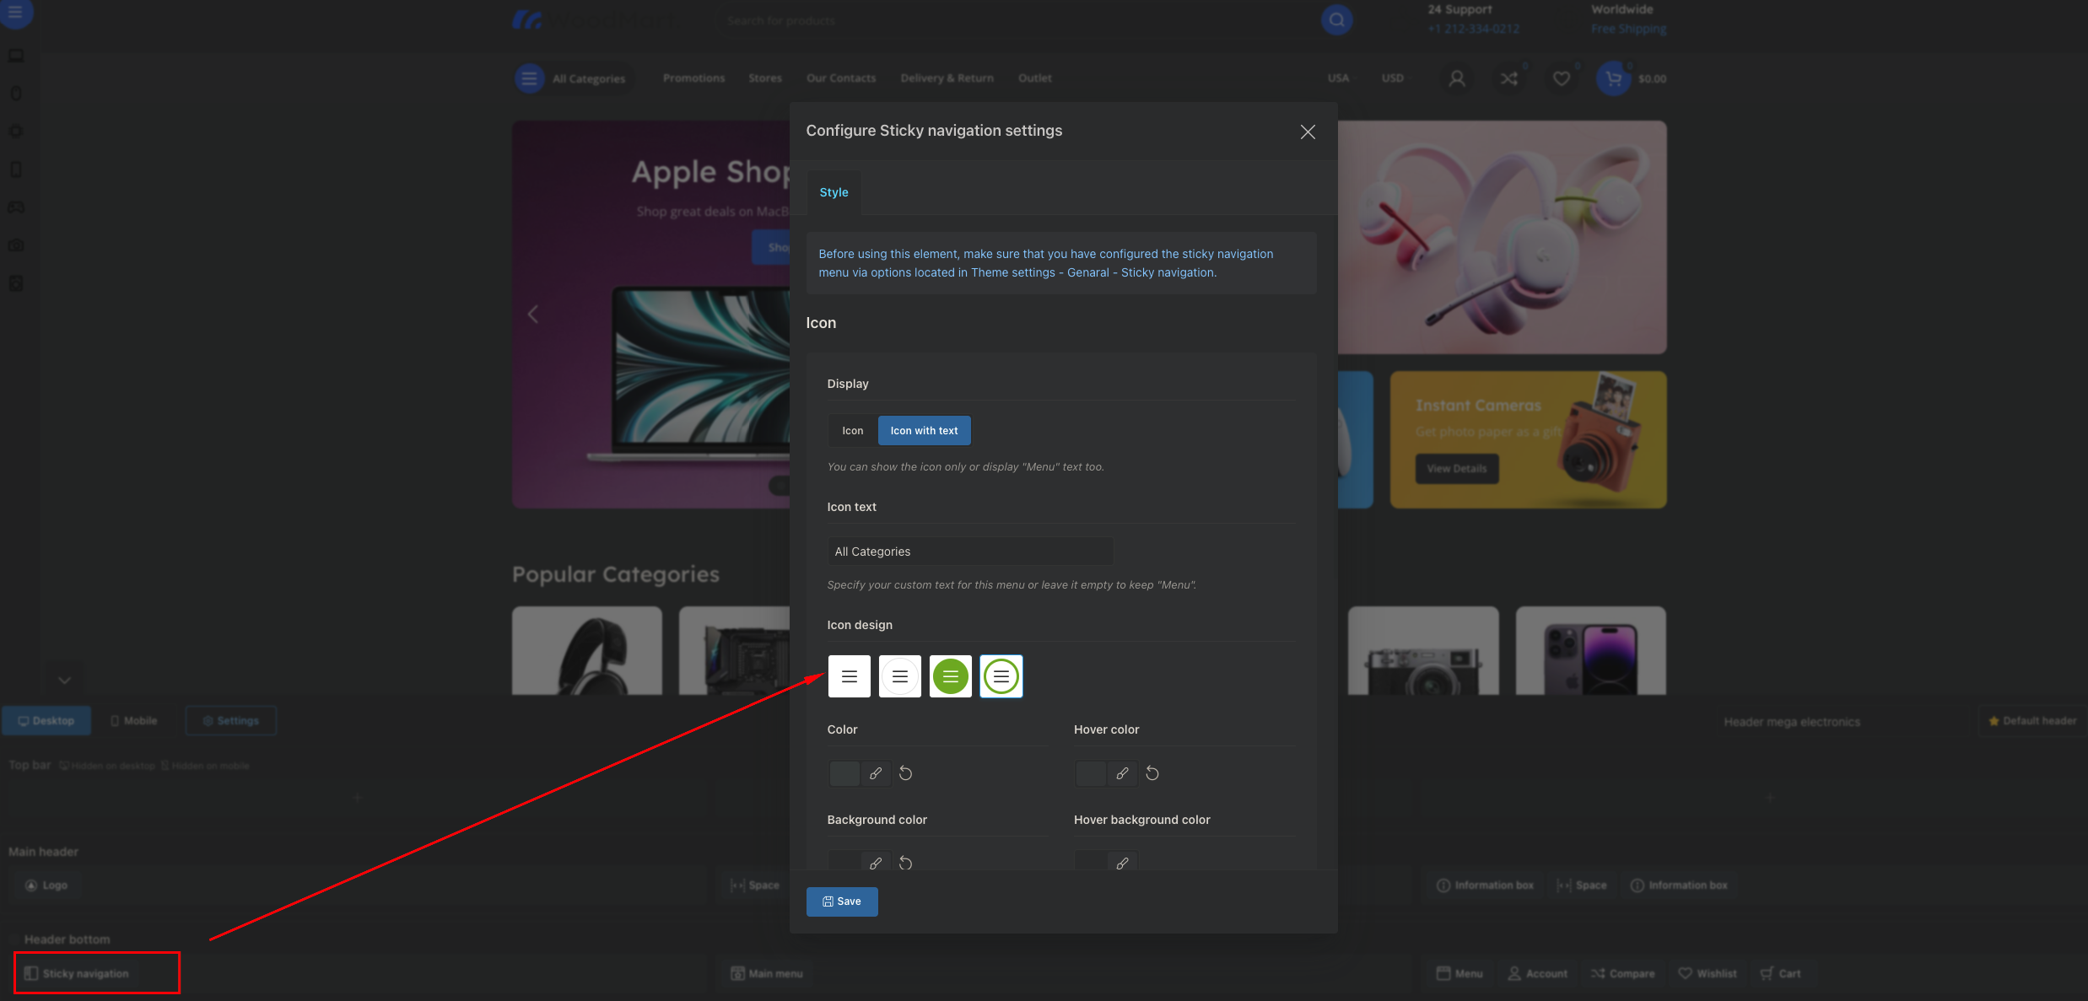Click the brush icon under Background color

(876, 862)
